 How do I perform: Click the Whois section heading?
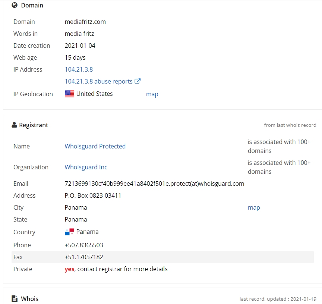pyautogui.click(x=29, y=299)
